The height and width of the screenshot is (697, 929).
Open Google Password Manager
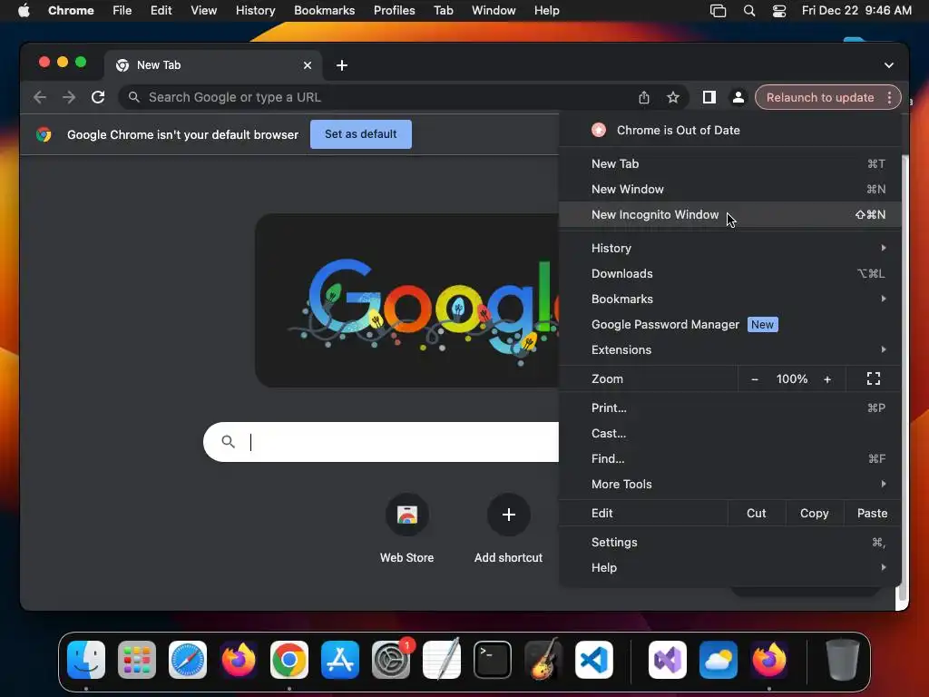pyautogui.click(x=730, y=325)
